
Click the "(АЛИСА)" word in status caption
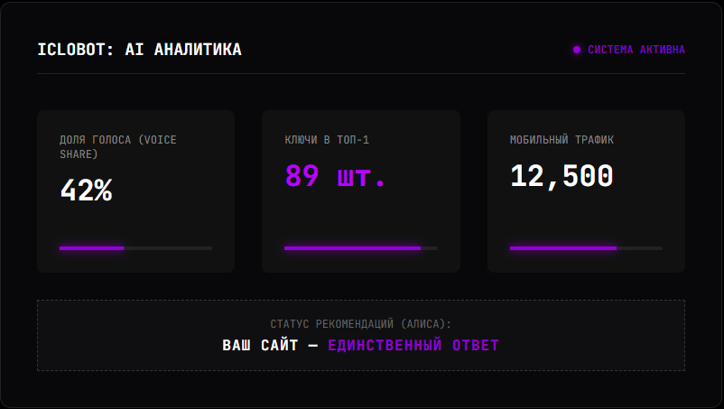[x=427, y=324]
